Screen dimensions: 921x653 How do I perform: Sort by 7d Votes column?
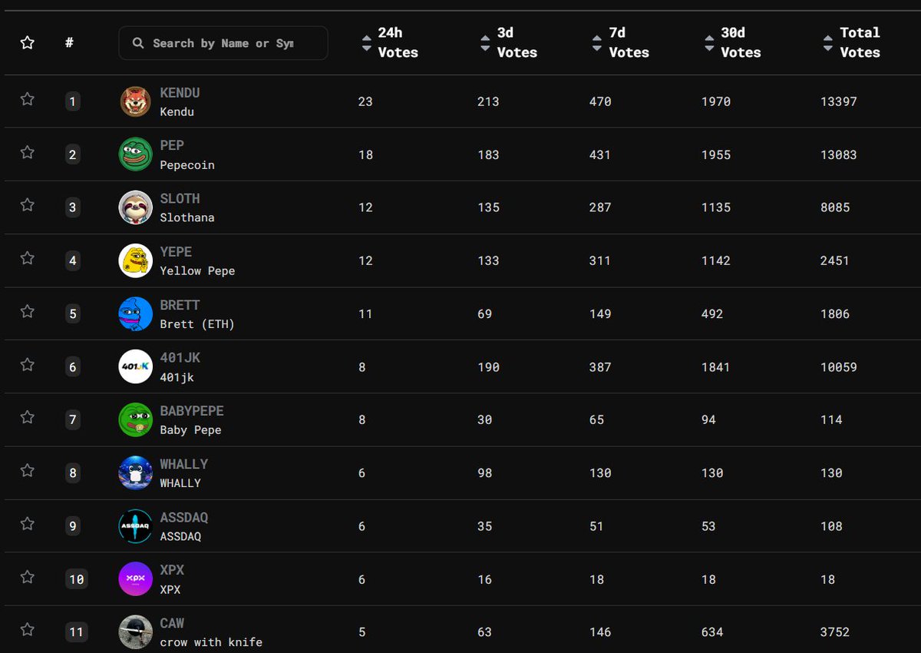point(621,43)
